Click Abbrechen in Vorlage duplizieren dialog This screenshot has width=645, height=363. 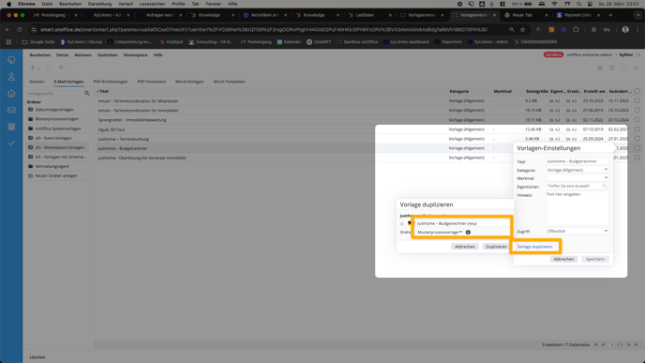tap(465, 247)
